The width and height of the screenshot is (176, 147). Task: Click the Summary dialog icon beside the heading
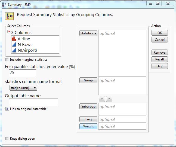pyautogui.click(x=10, y=15)
